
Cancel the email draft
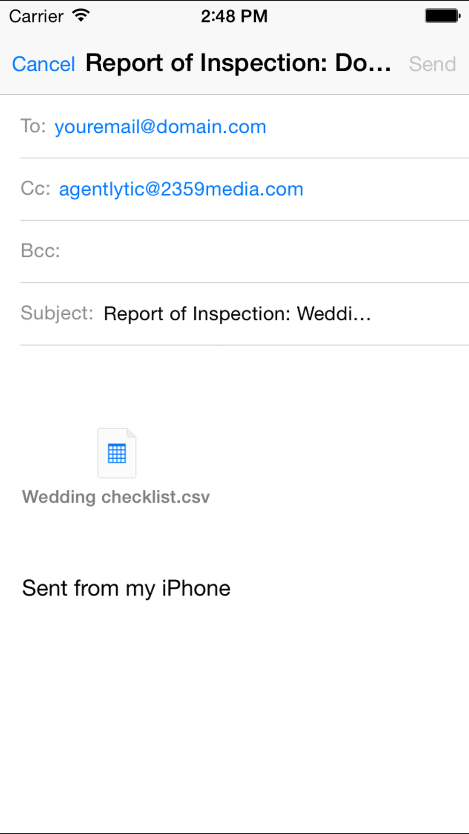[x=43, y=64]
